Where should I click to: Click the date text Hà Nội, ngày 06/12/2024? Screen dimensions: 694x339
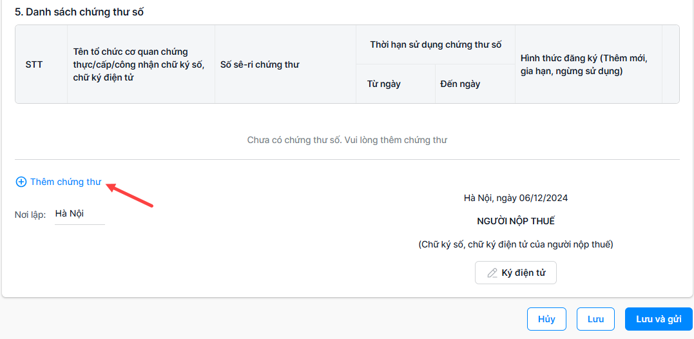[x=516, y=198]
